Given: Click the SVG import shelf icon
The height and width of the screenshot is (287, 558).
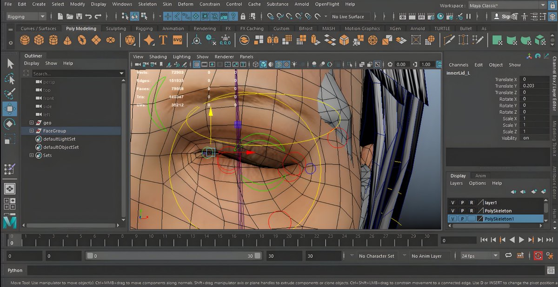Looking at the screenshot, I should 177,40.
